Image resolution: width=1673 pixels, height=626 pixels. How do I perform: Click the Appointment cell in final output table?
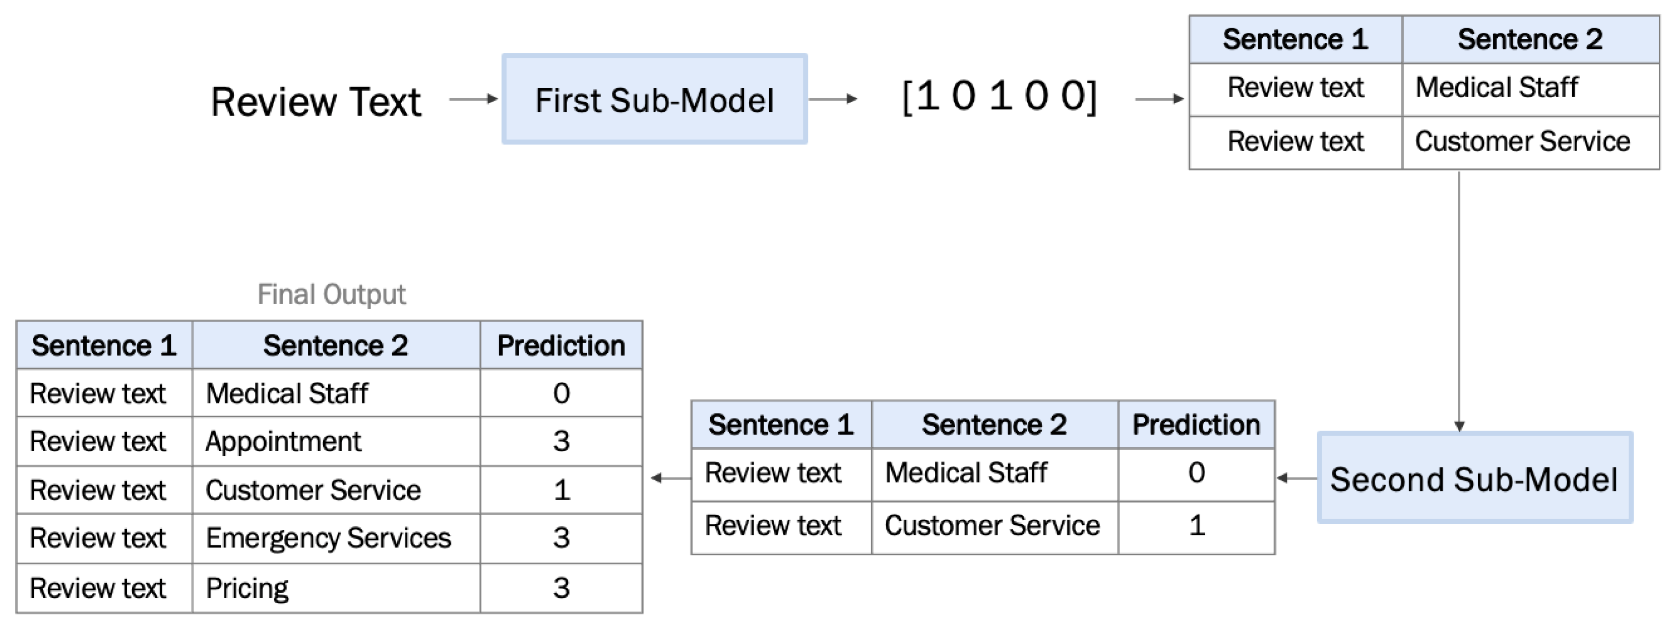tap(283, 442)
